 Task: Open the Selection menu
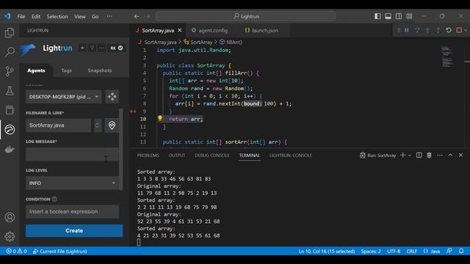(x=57, y=16)
